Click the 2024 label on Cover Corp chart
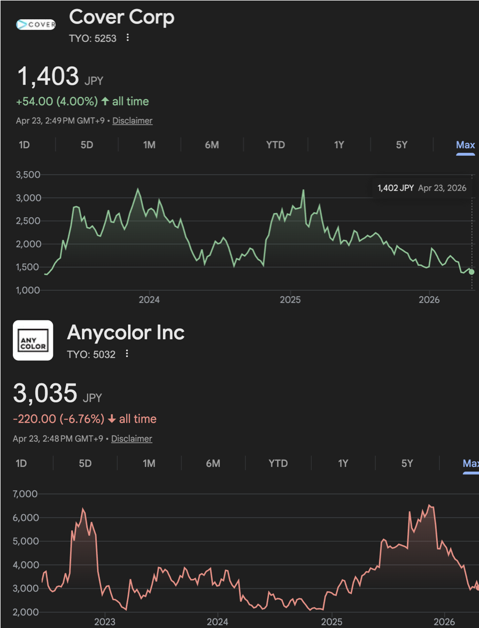 click(x=149, y=300)
